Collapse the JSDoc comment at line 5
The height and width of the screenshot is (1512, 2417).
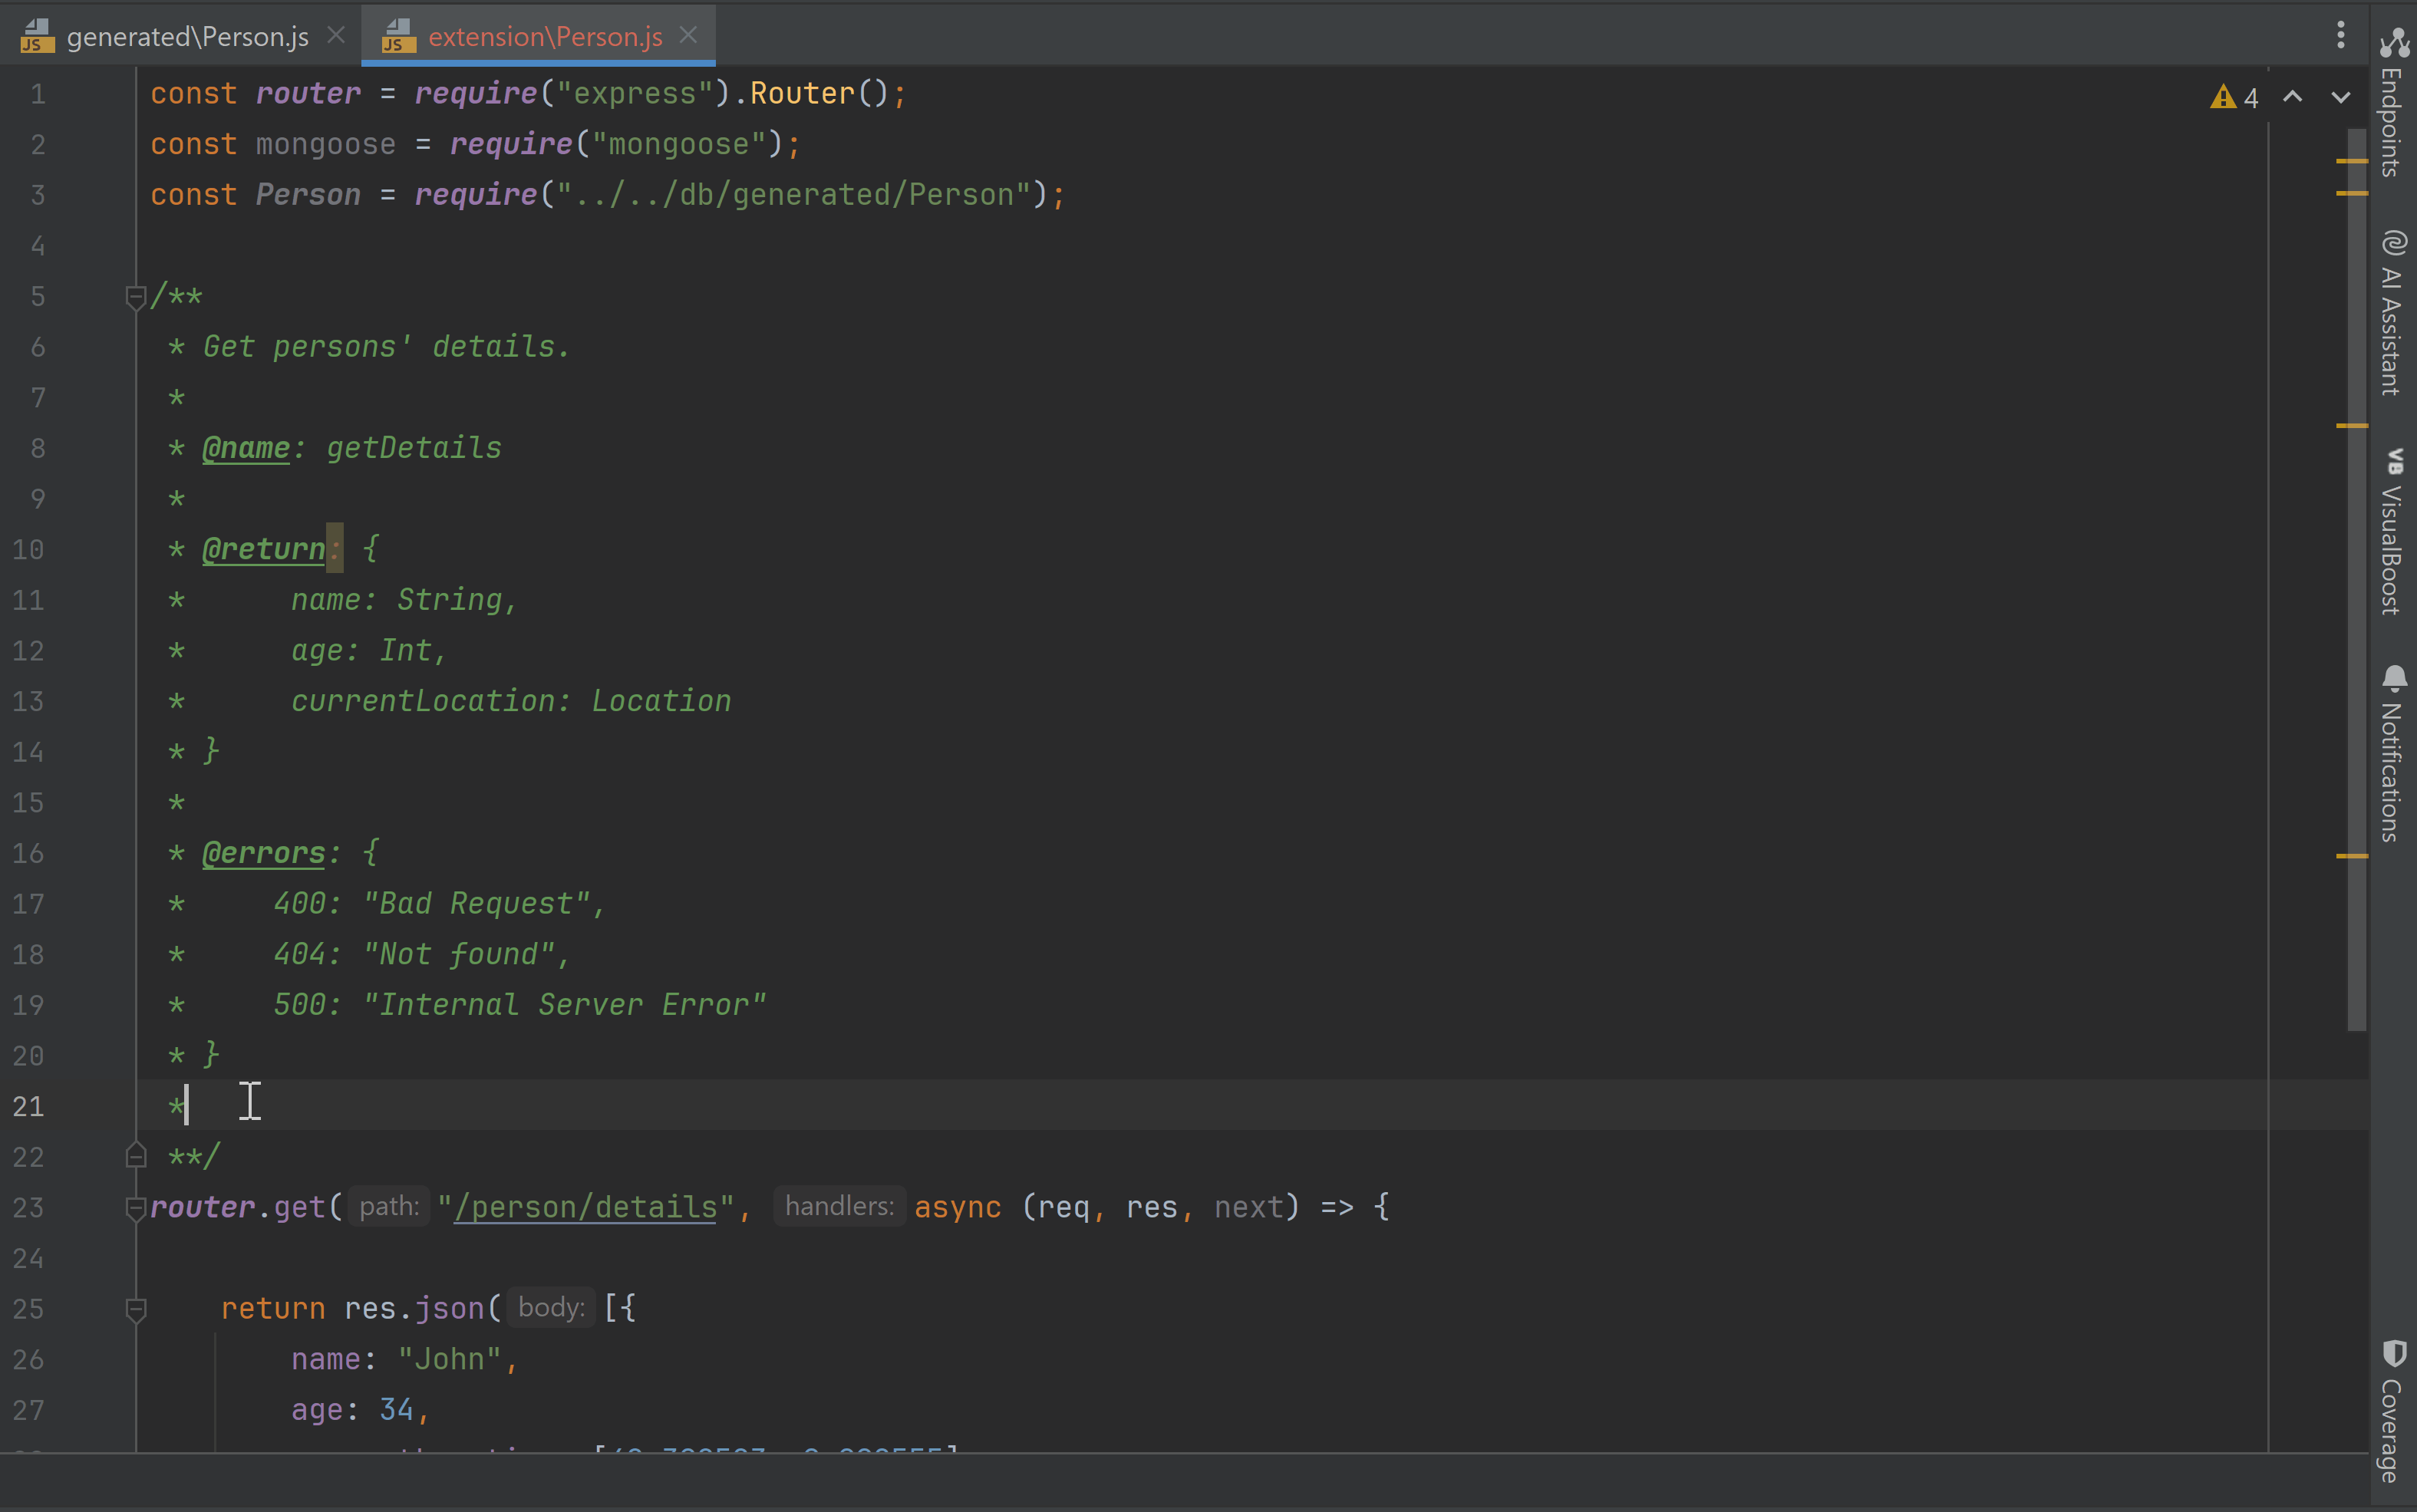136,296
